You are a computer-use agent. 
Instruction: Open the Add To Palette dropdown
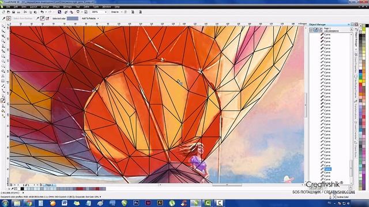click(98, 18)
